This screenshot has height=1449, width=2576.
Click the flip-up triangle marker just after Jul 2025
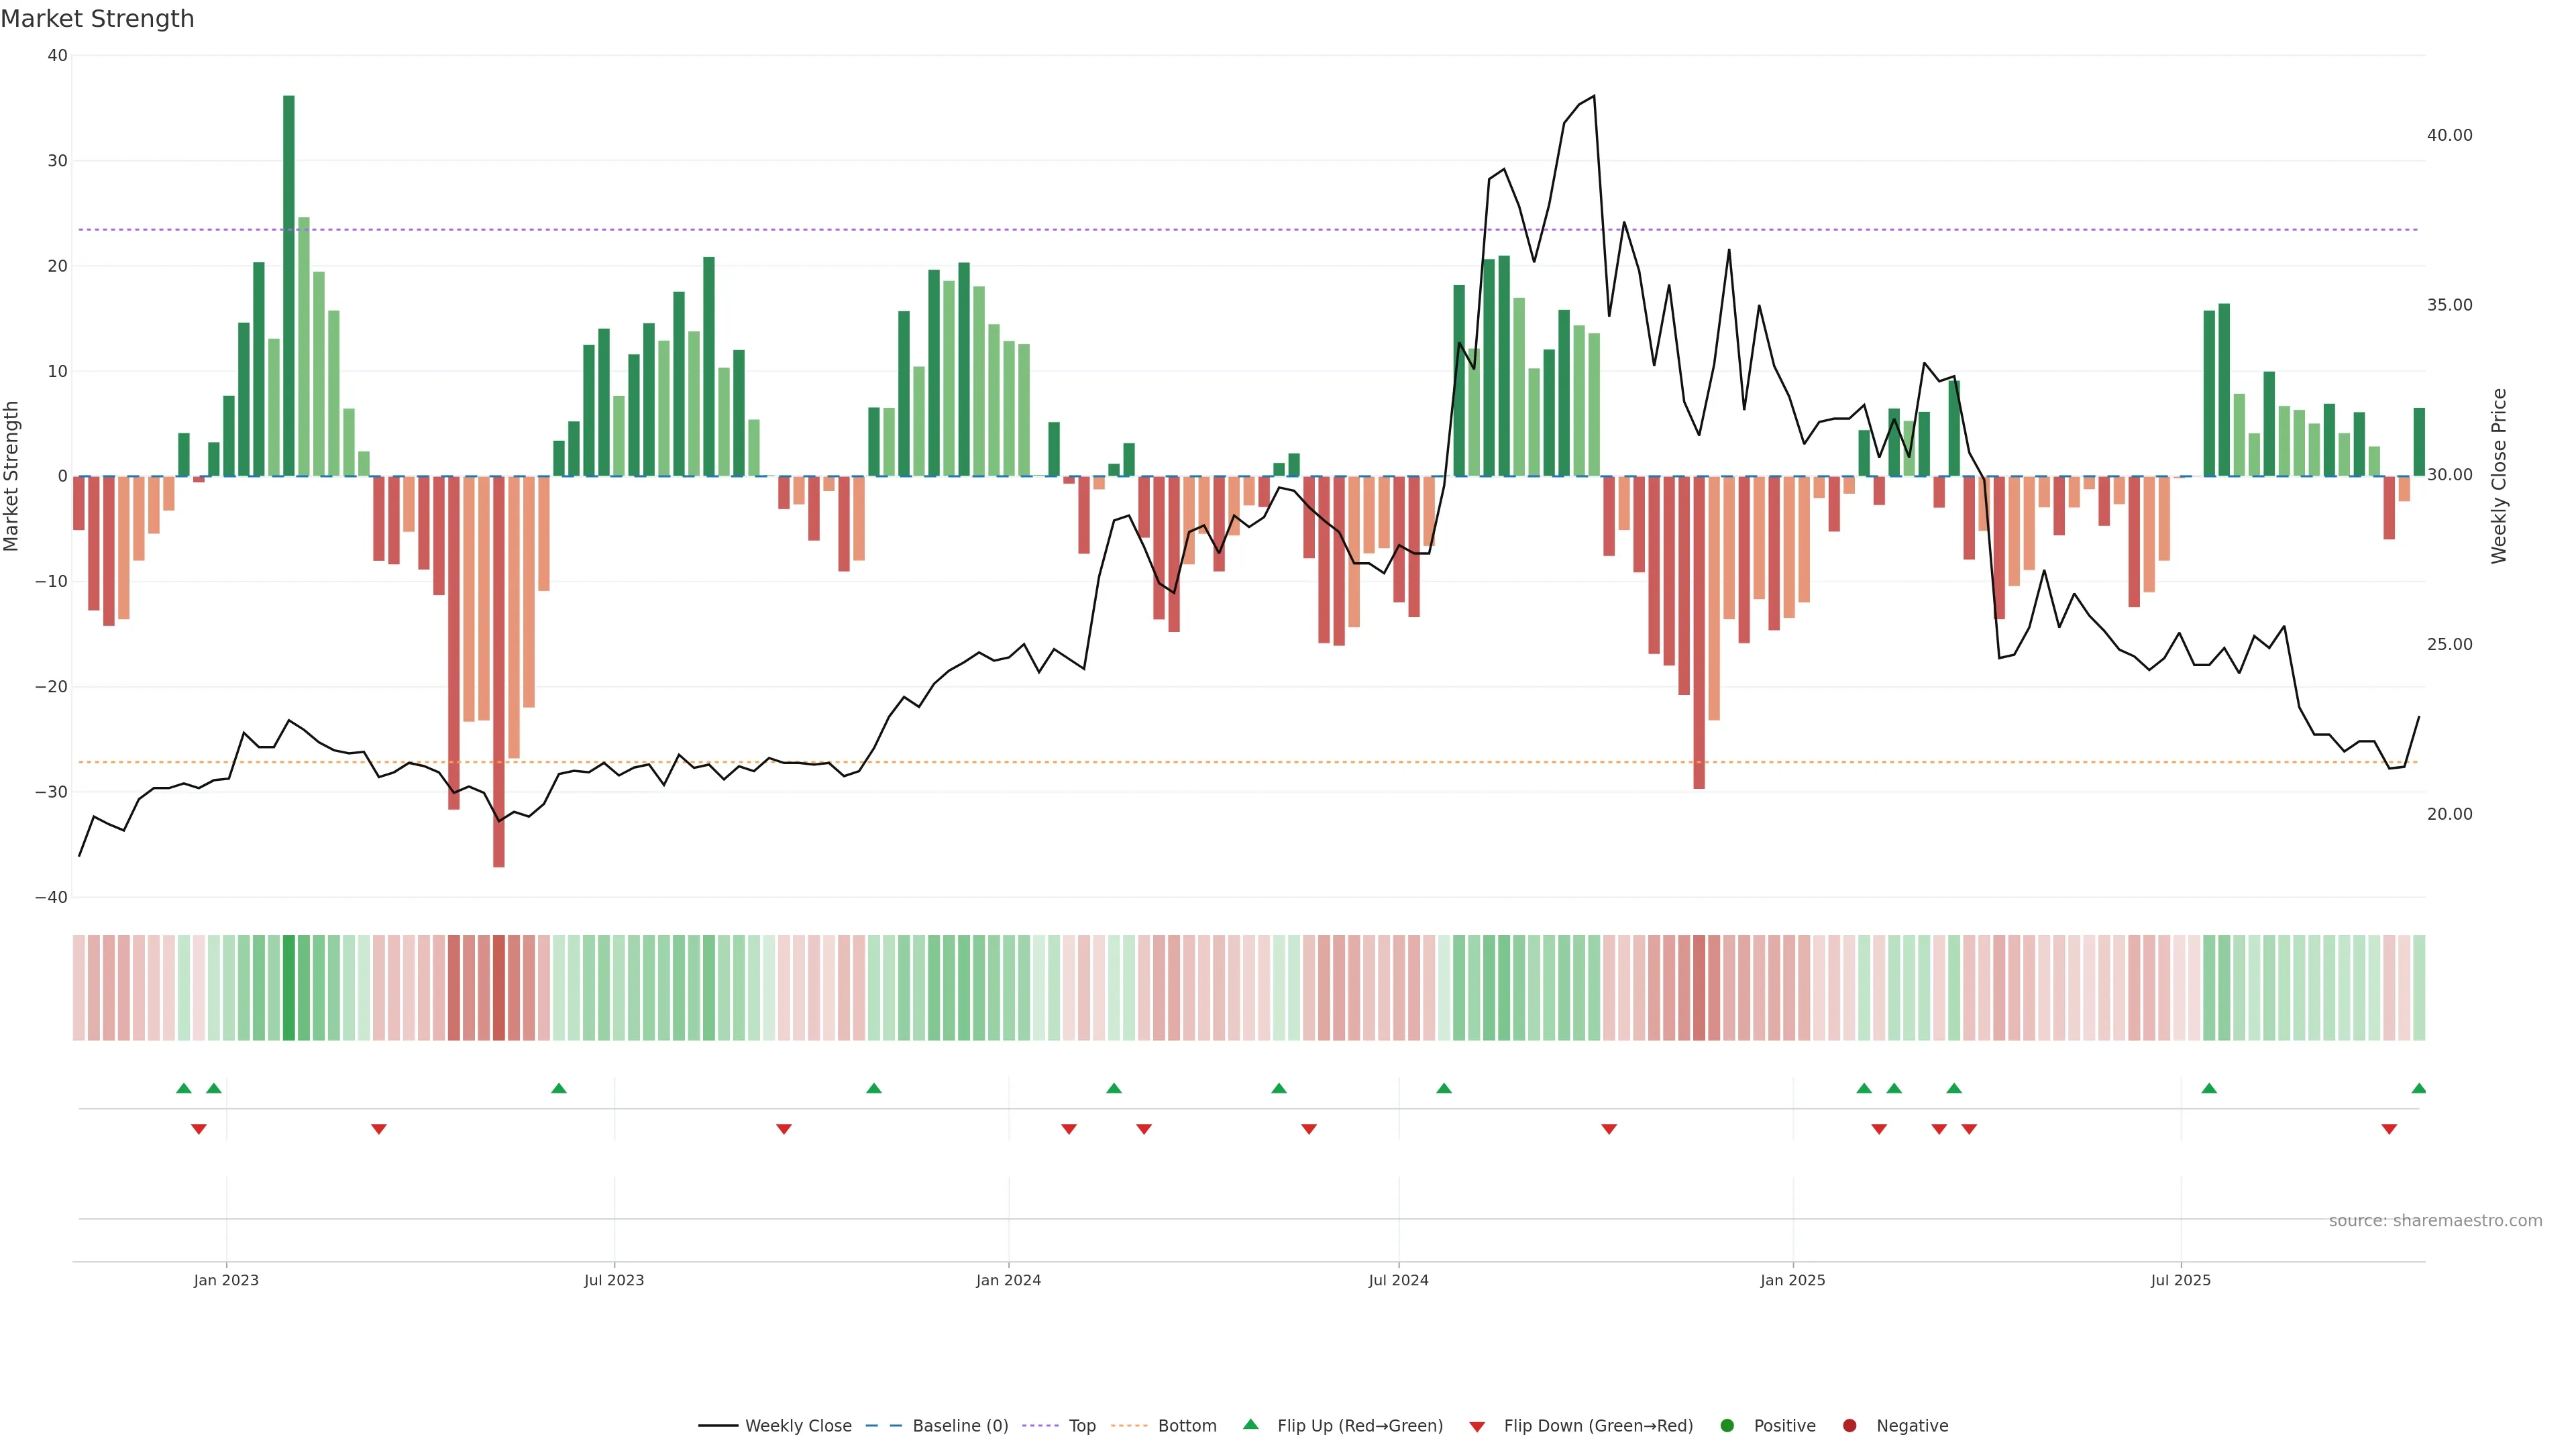click(x=2209, y=1088)
